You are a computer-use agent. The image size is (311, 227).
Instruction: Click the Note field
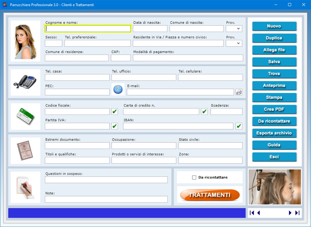tap(106, 199)
